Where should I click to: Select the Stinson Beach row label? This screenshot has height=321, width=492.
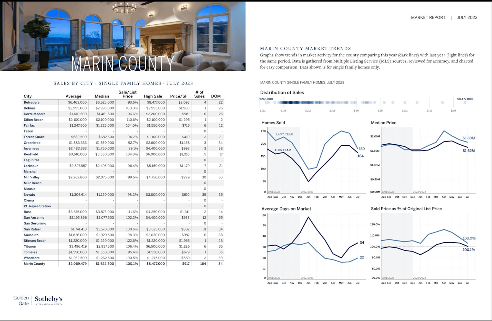[35, 240]
